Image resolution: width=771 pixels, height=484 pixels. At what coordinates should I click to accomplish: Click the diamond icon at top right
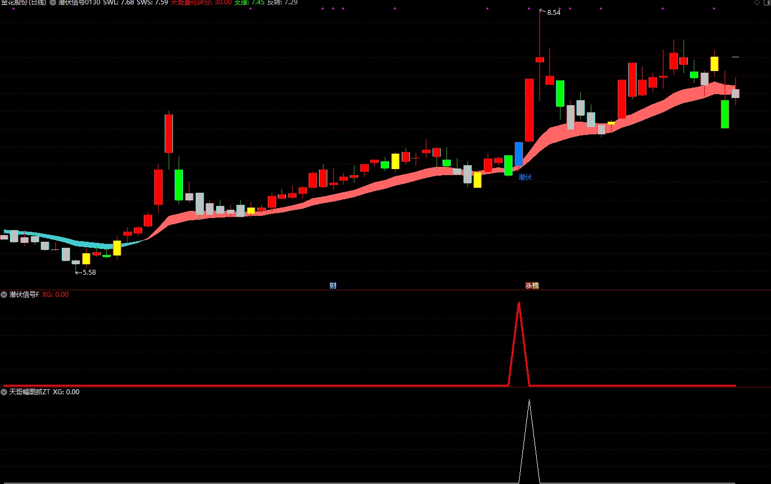click(x=757, y=3)
